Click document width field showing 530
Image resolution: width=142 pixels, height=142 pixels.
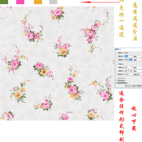coord(128,67)
